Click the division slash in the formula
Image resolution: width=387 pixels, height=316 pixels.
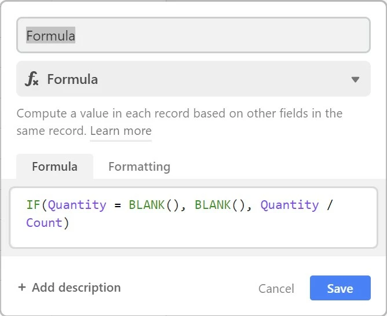click(330, 205)
